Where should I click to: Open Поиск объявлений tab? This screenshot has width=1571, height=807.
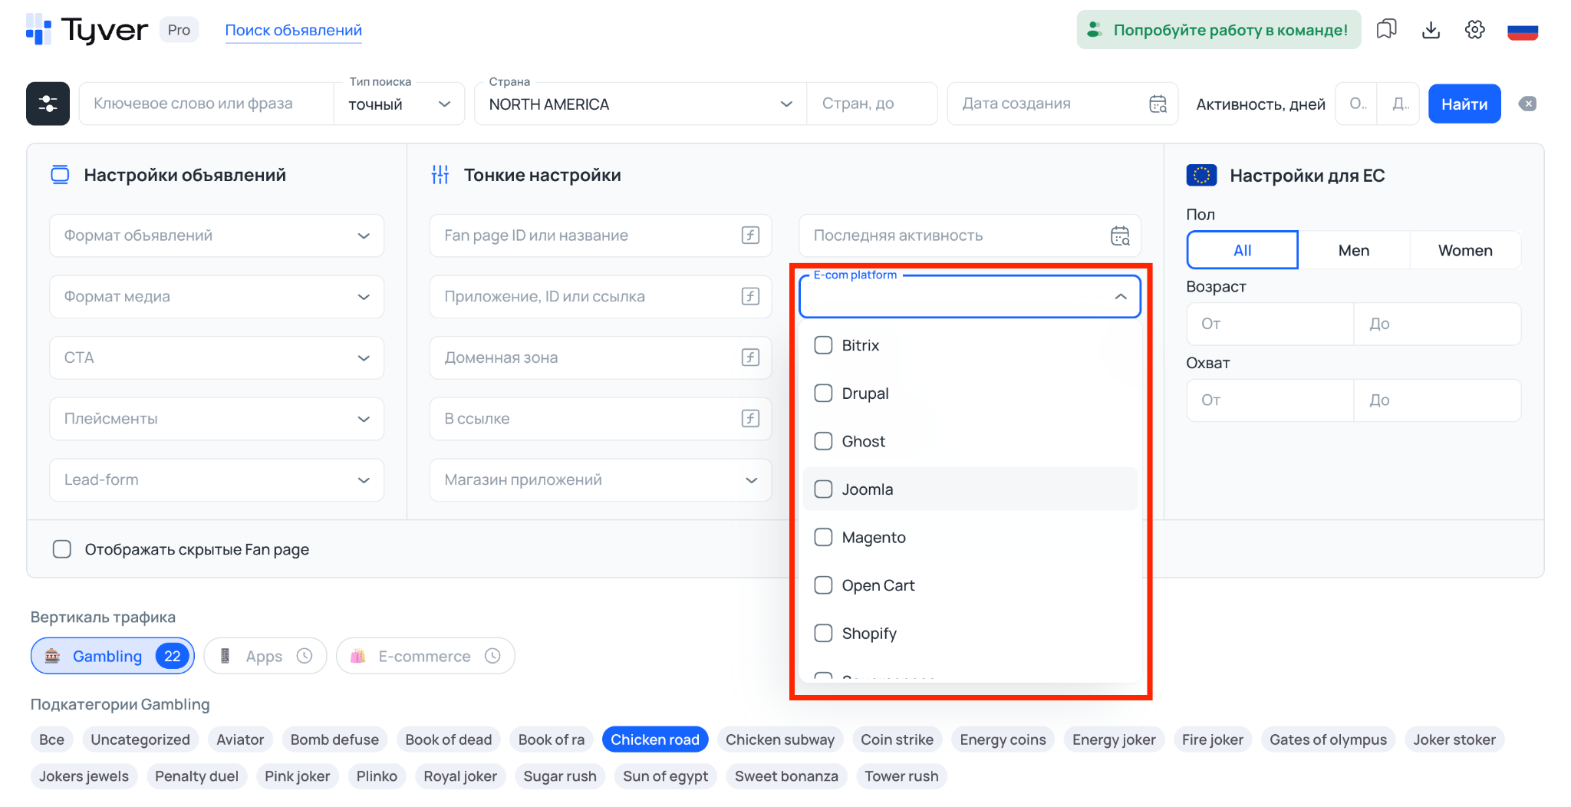(293, 30)
